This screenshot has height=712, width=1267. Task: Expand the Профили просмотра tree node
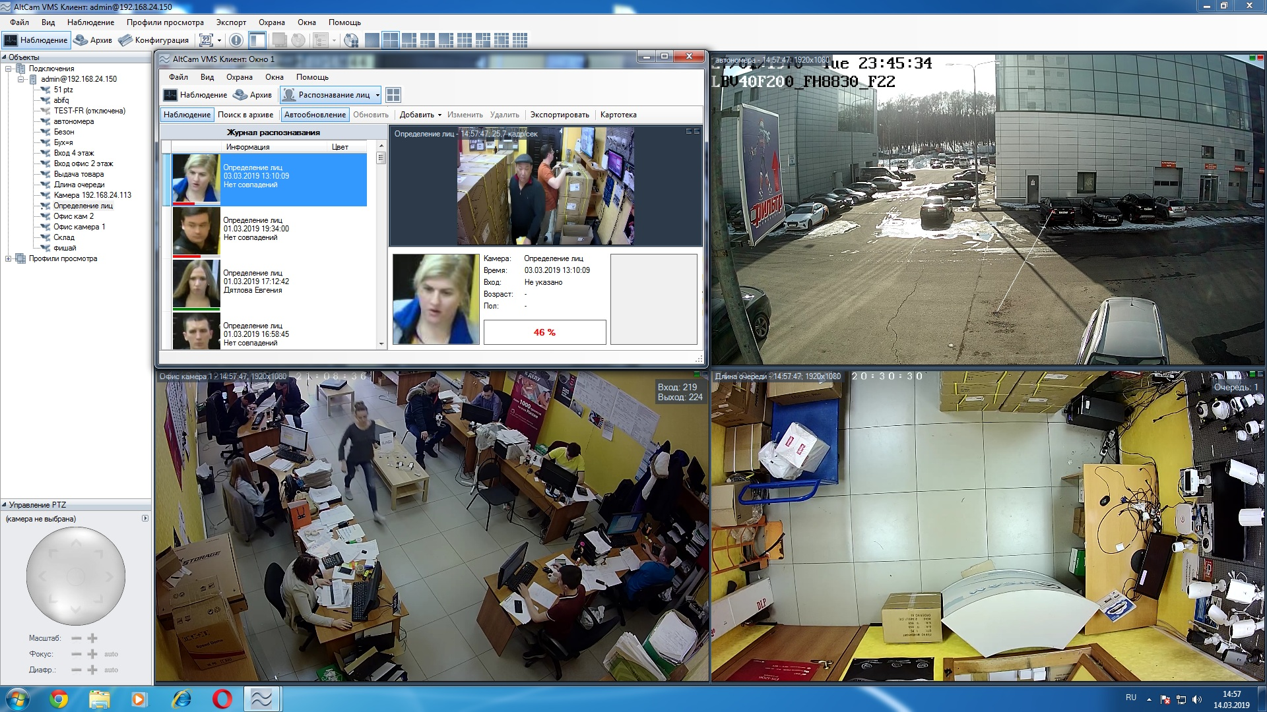8,258
